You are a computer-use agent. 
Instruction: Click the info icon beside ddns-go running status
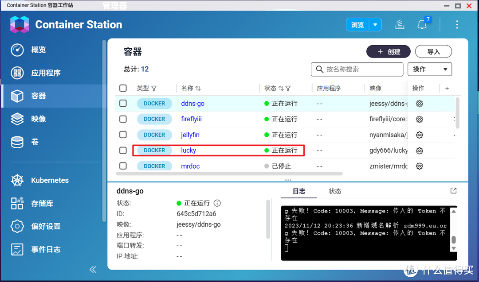pyautogui.click(x=216, y=203)
